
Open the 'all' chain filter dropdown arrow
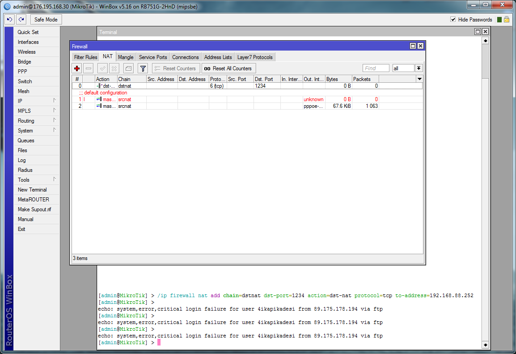pyautogui.click(x=419, y=68)
